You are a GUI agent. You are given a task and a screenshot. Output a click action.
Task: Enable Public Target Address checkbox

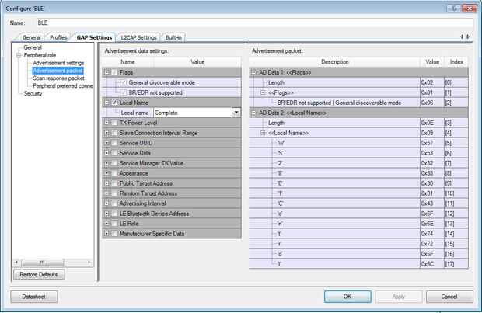tap(114, 183)
